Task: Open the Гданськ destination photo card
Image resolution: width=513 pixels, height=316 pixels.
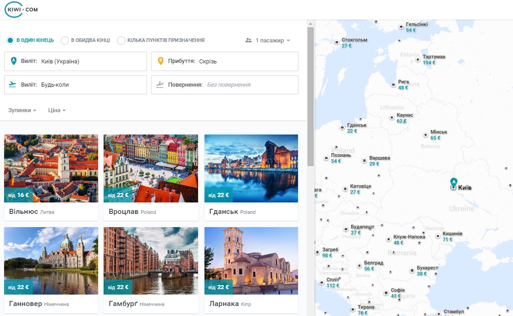Action: (x=251, y=168)
